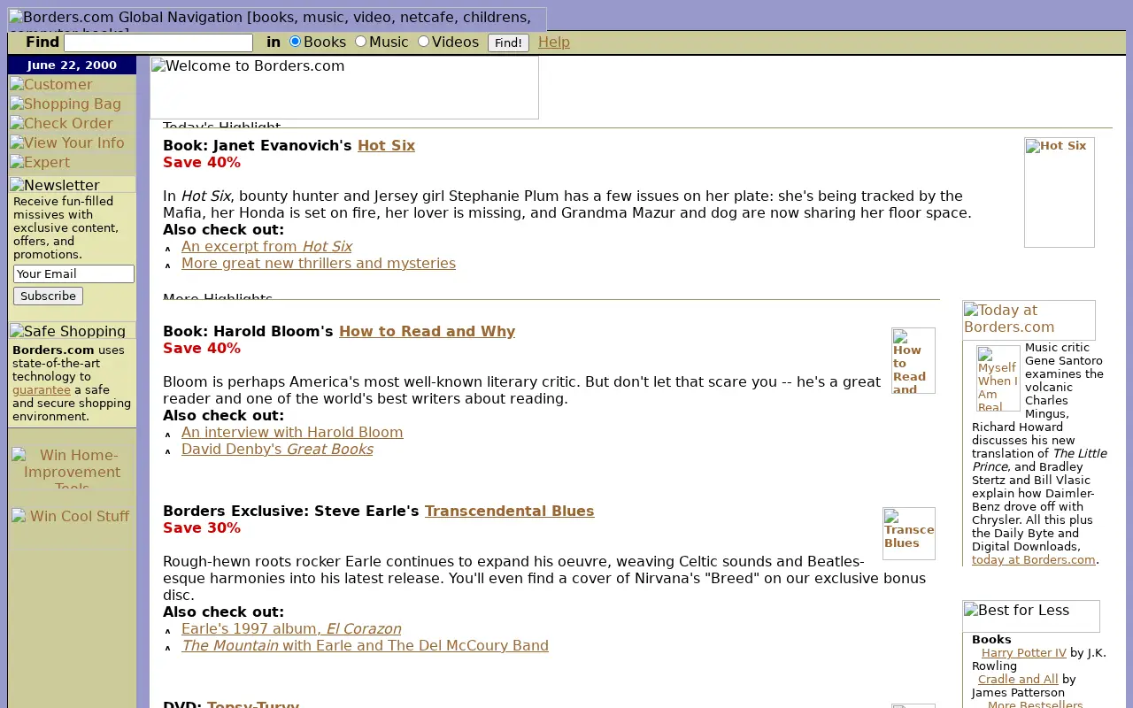Select the Videos radio button
This screenshot has height=708, width=1133.
pyautogui.click(x=424, y=42)
